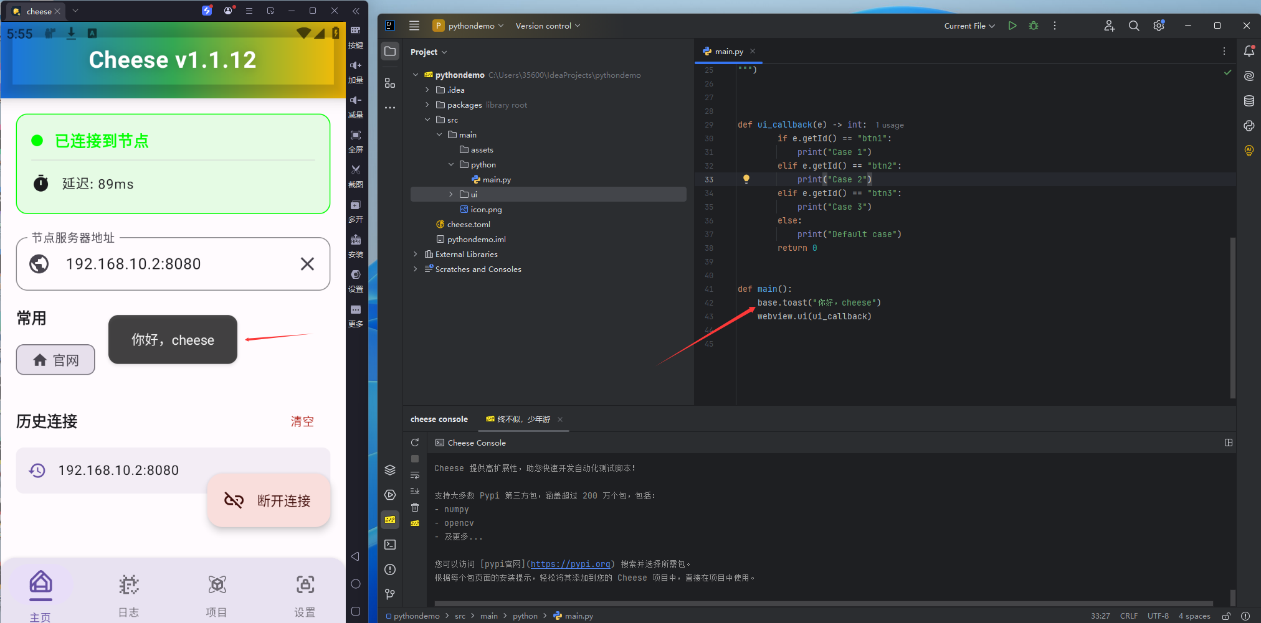
Task: Toggle soft-wrap icon in the console toolbar
Action: (415, 475)
